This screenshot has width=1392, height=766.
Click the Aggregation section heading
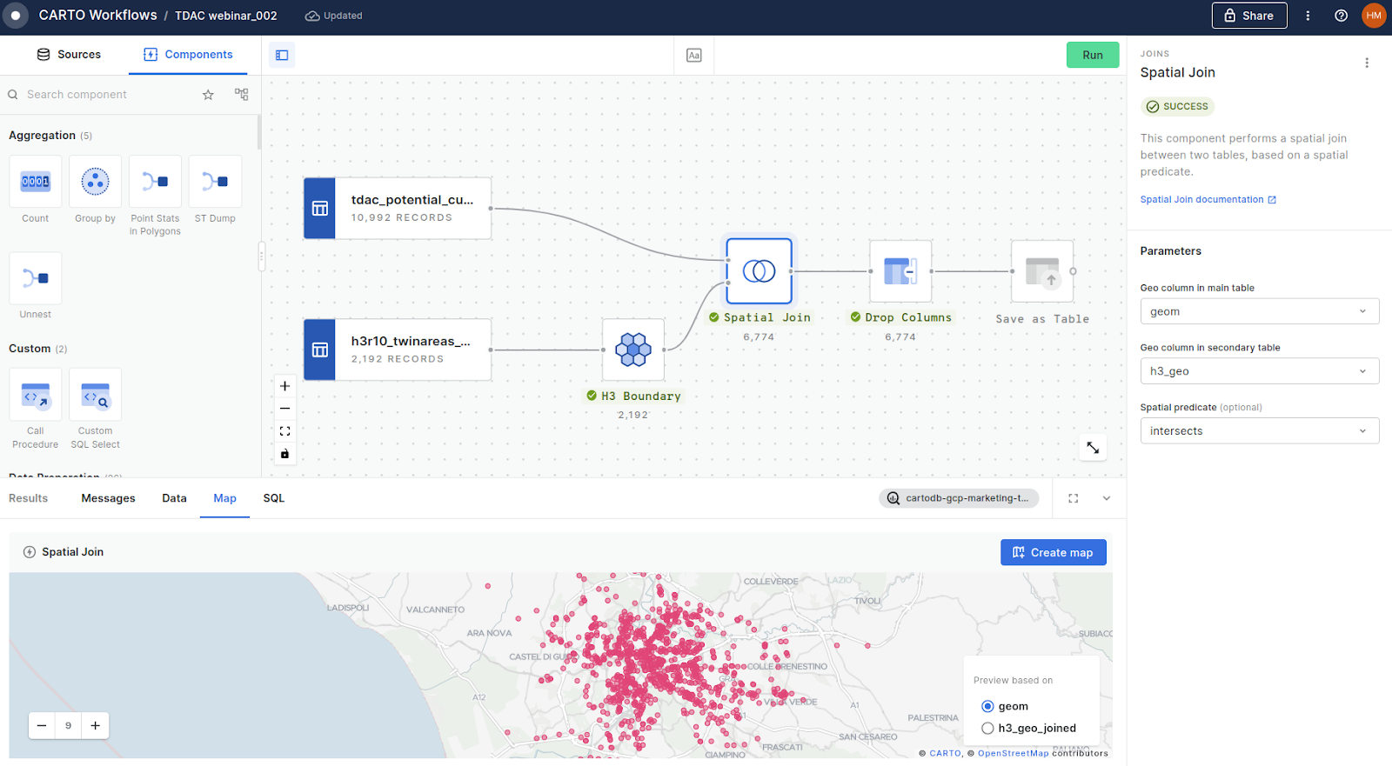pyautogui.click(x=42, y=136)
